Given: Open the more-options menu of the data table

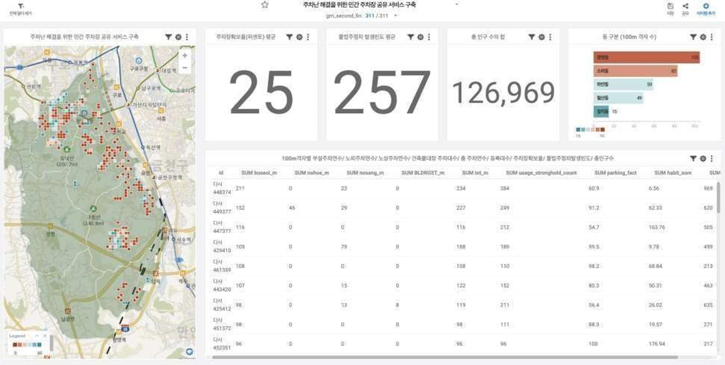Looking at the screenshot, I should pyautogui.click(x=711, y=159).
